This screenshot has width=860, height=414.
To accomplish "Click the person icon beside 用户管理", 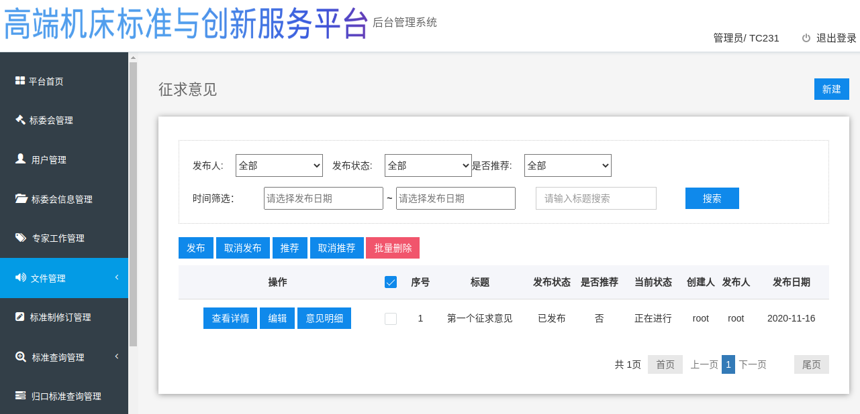I will click(20, 159).
